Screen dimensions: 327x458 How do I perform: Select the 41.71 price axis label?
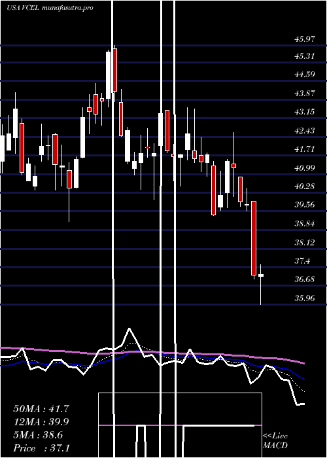[x=304, y=149]
